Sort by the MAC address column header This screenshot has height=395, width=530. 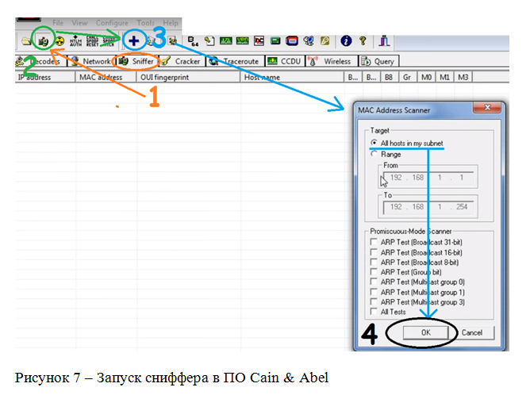[x=106, y=78]
